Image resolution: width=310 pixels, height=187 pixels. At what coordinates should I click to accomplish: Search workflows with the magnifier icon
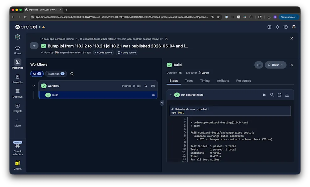click(72, 74)
